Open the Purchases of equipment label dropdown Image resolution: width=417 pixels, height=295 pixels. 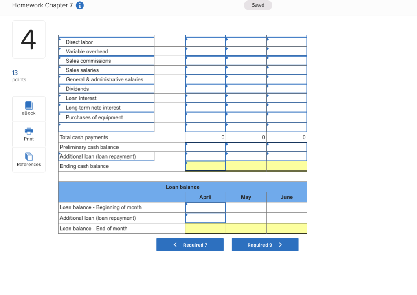pos(106,117)
